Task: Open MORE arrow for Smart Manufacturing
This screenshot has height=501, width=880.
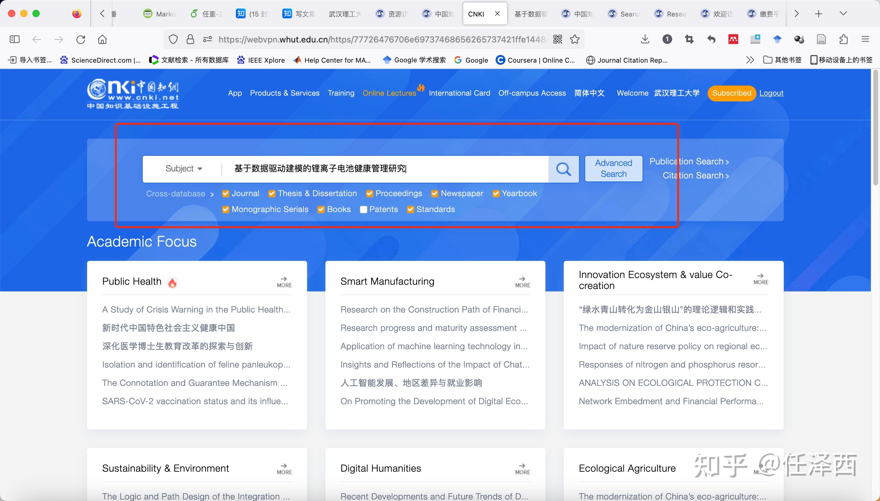Action: point(522,282)
